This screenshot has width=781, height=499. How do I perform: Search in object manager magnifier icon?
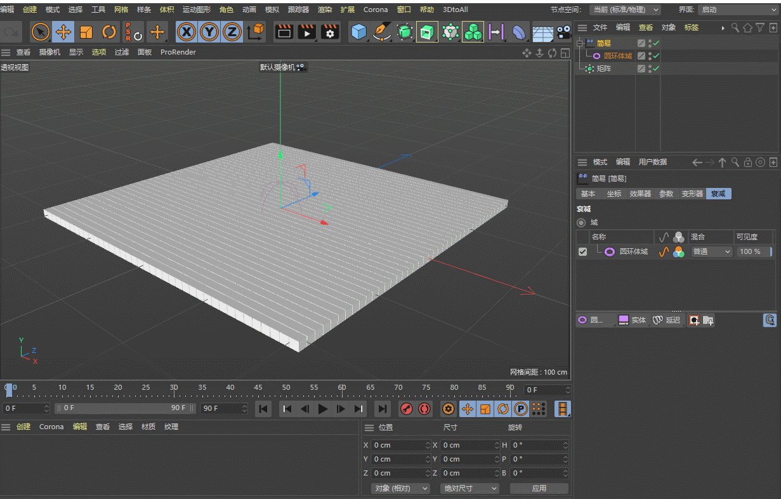pos(735,27)
